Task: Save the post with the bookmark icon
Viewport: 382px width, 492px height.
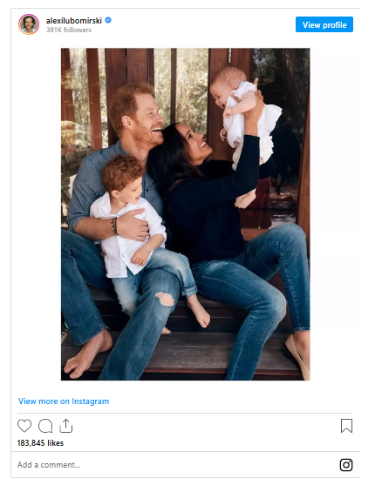Action: 346,426
